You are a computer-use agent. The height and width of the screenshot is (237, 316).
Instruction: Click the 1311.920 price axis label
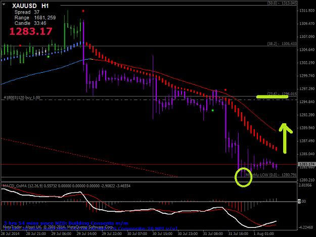[307, 11]
